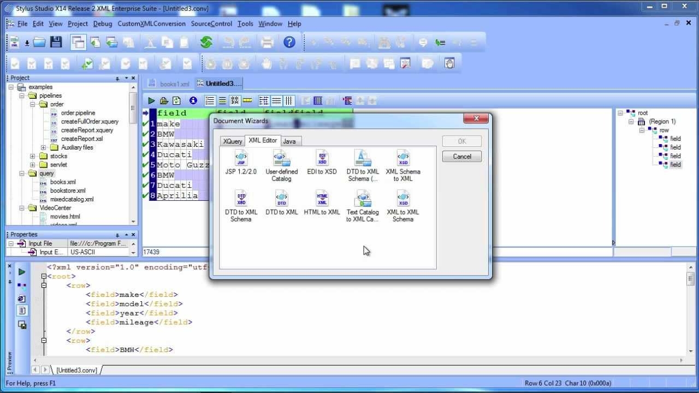
Task: Click the Synchronize green arrows toolbar icon
Action: [206, 41]
